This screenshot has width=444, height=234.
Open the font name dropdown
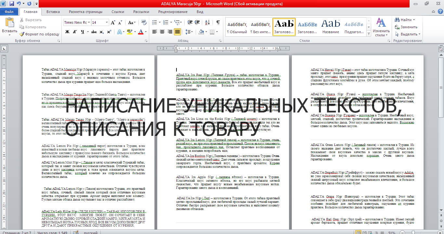[89, 22]
